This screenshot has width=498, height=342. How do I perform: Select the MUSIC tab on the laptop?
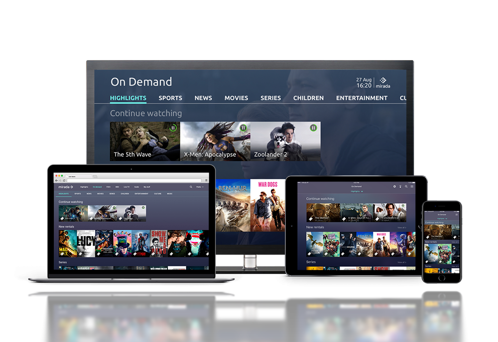pyautogui.click(x=170, y=194)
